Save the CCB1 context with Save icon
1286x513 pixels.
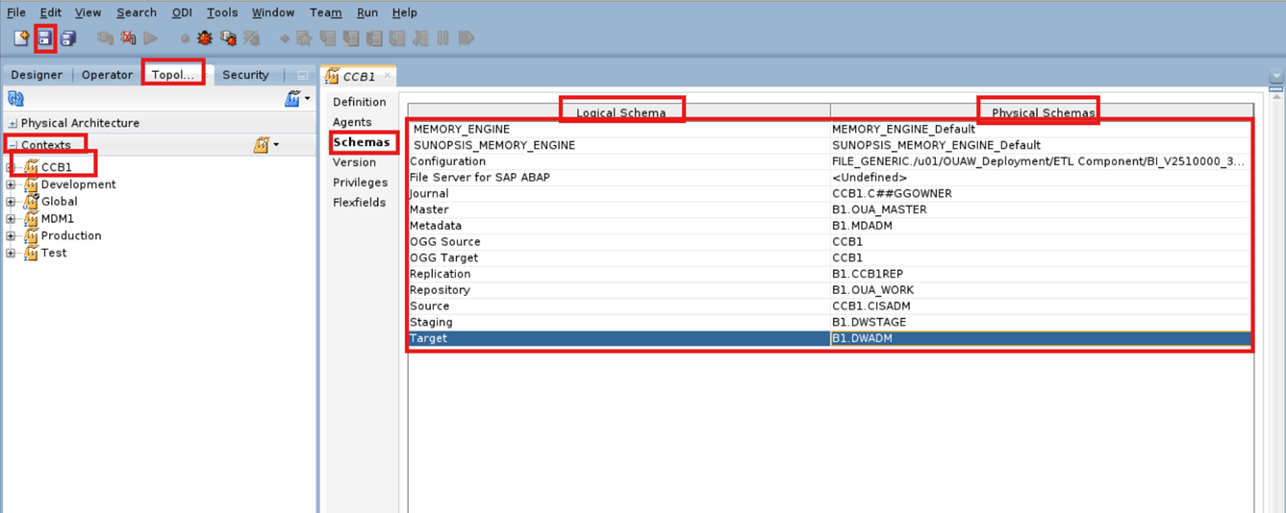pyautogui.click(x=44, y=38)
